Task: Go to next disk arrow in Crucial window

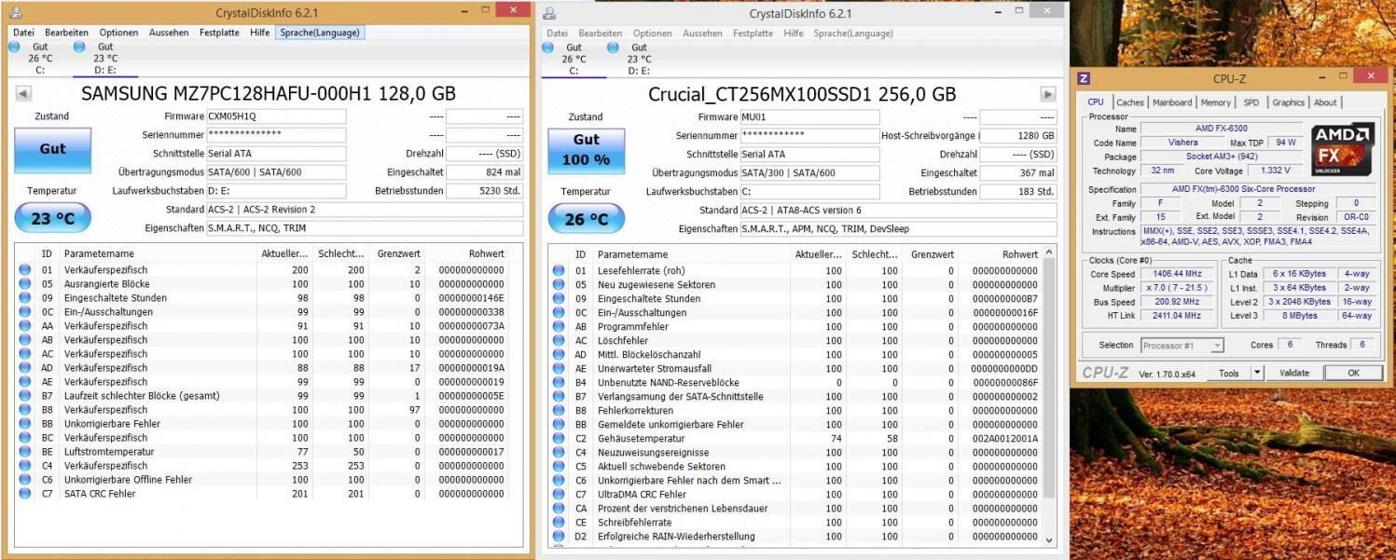Action: (1048, 94)
